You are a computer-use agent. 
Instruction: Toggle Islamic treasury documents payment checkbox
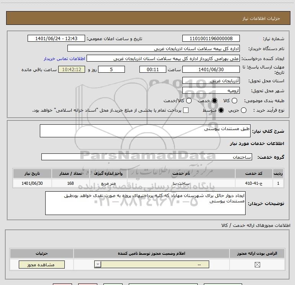point(186,110)
